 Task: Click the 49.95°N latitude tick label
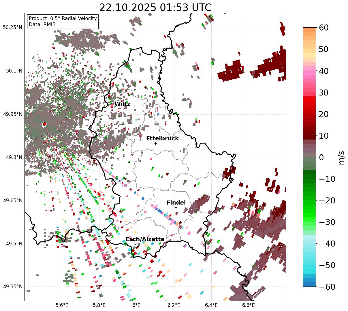[13, 114]
